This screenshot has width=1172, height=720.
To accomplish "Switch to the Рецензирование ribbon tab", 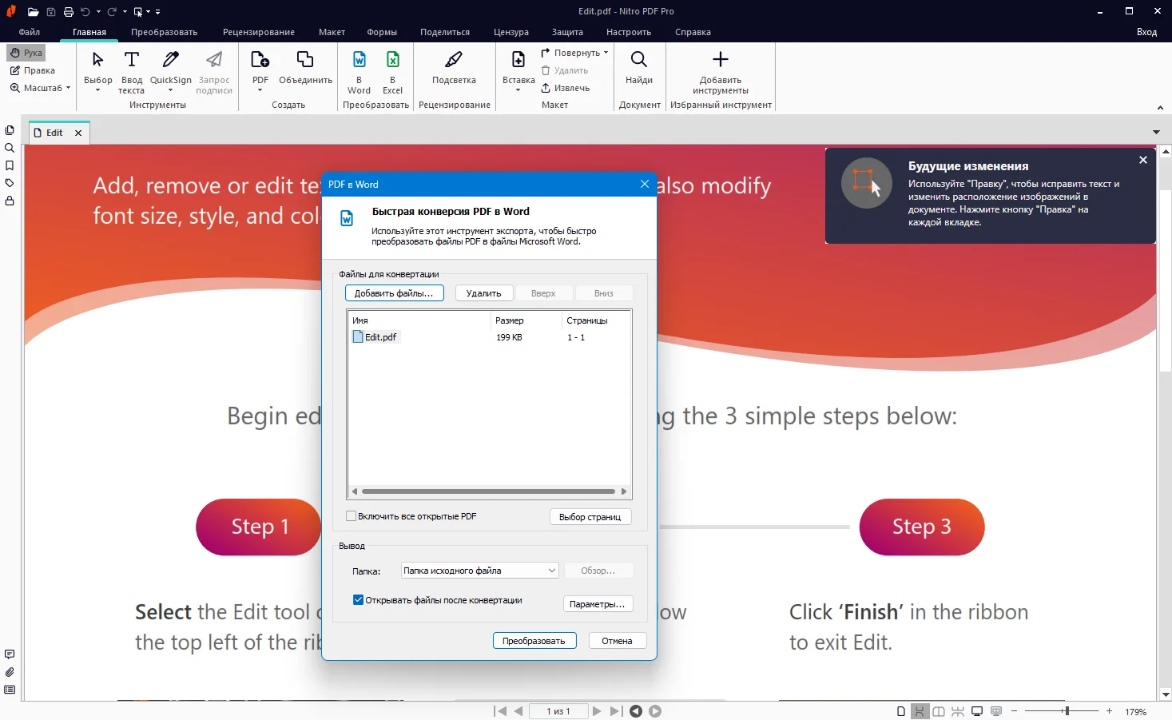I will [x=258, y=32].
